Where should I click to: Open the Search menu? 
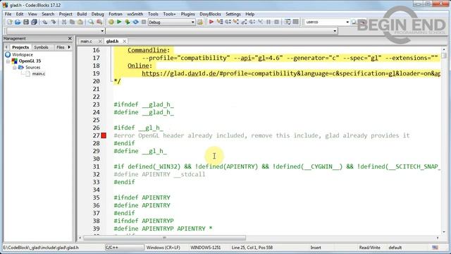(x=48, y=14)
